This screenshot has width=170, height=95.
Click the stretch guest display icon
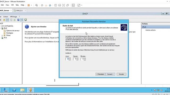point(79,5)
